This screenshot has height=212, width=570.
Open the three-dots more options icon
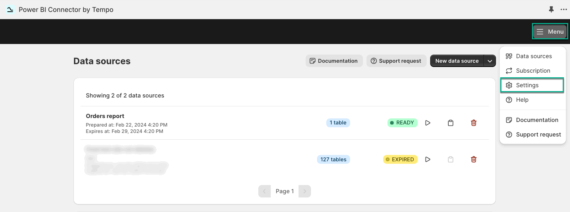point(564,10)
